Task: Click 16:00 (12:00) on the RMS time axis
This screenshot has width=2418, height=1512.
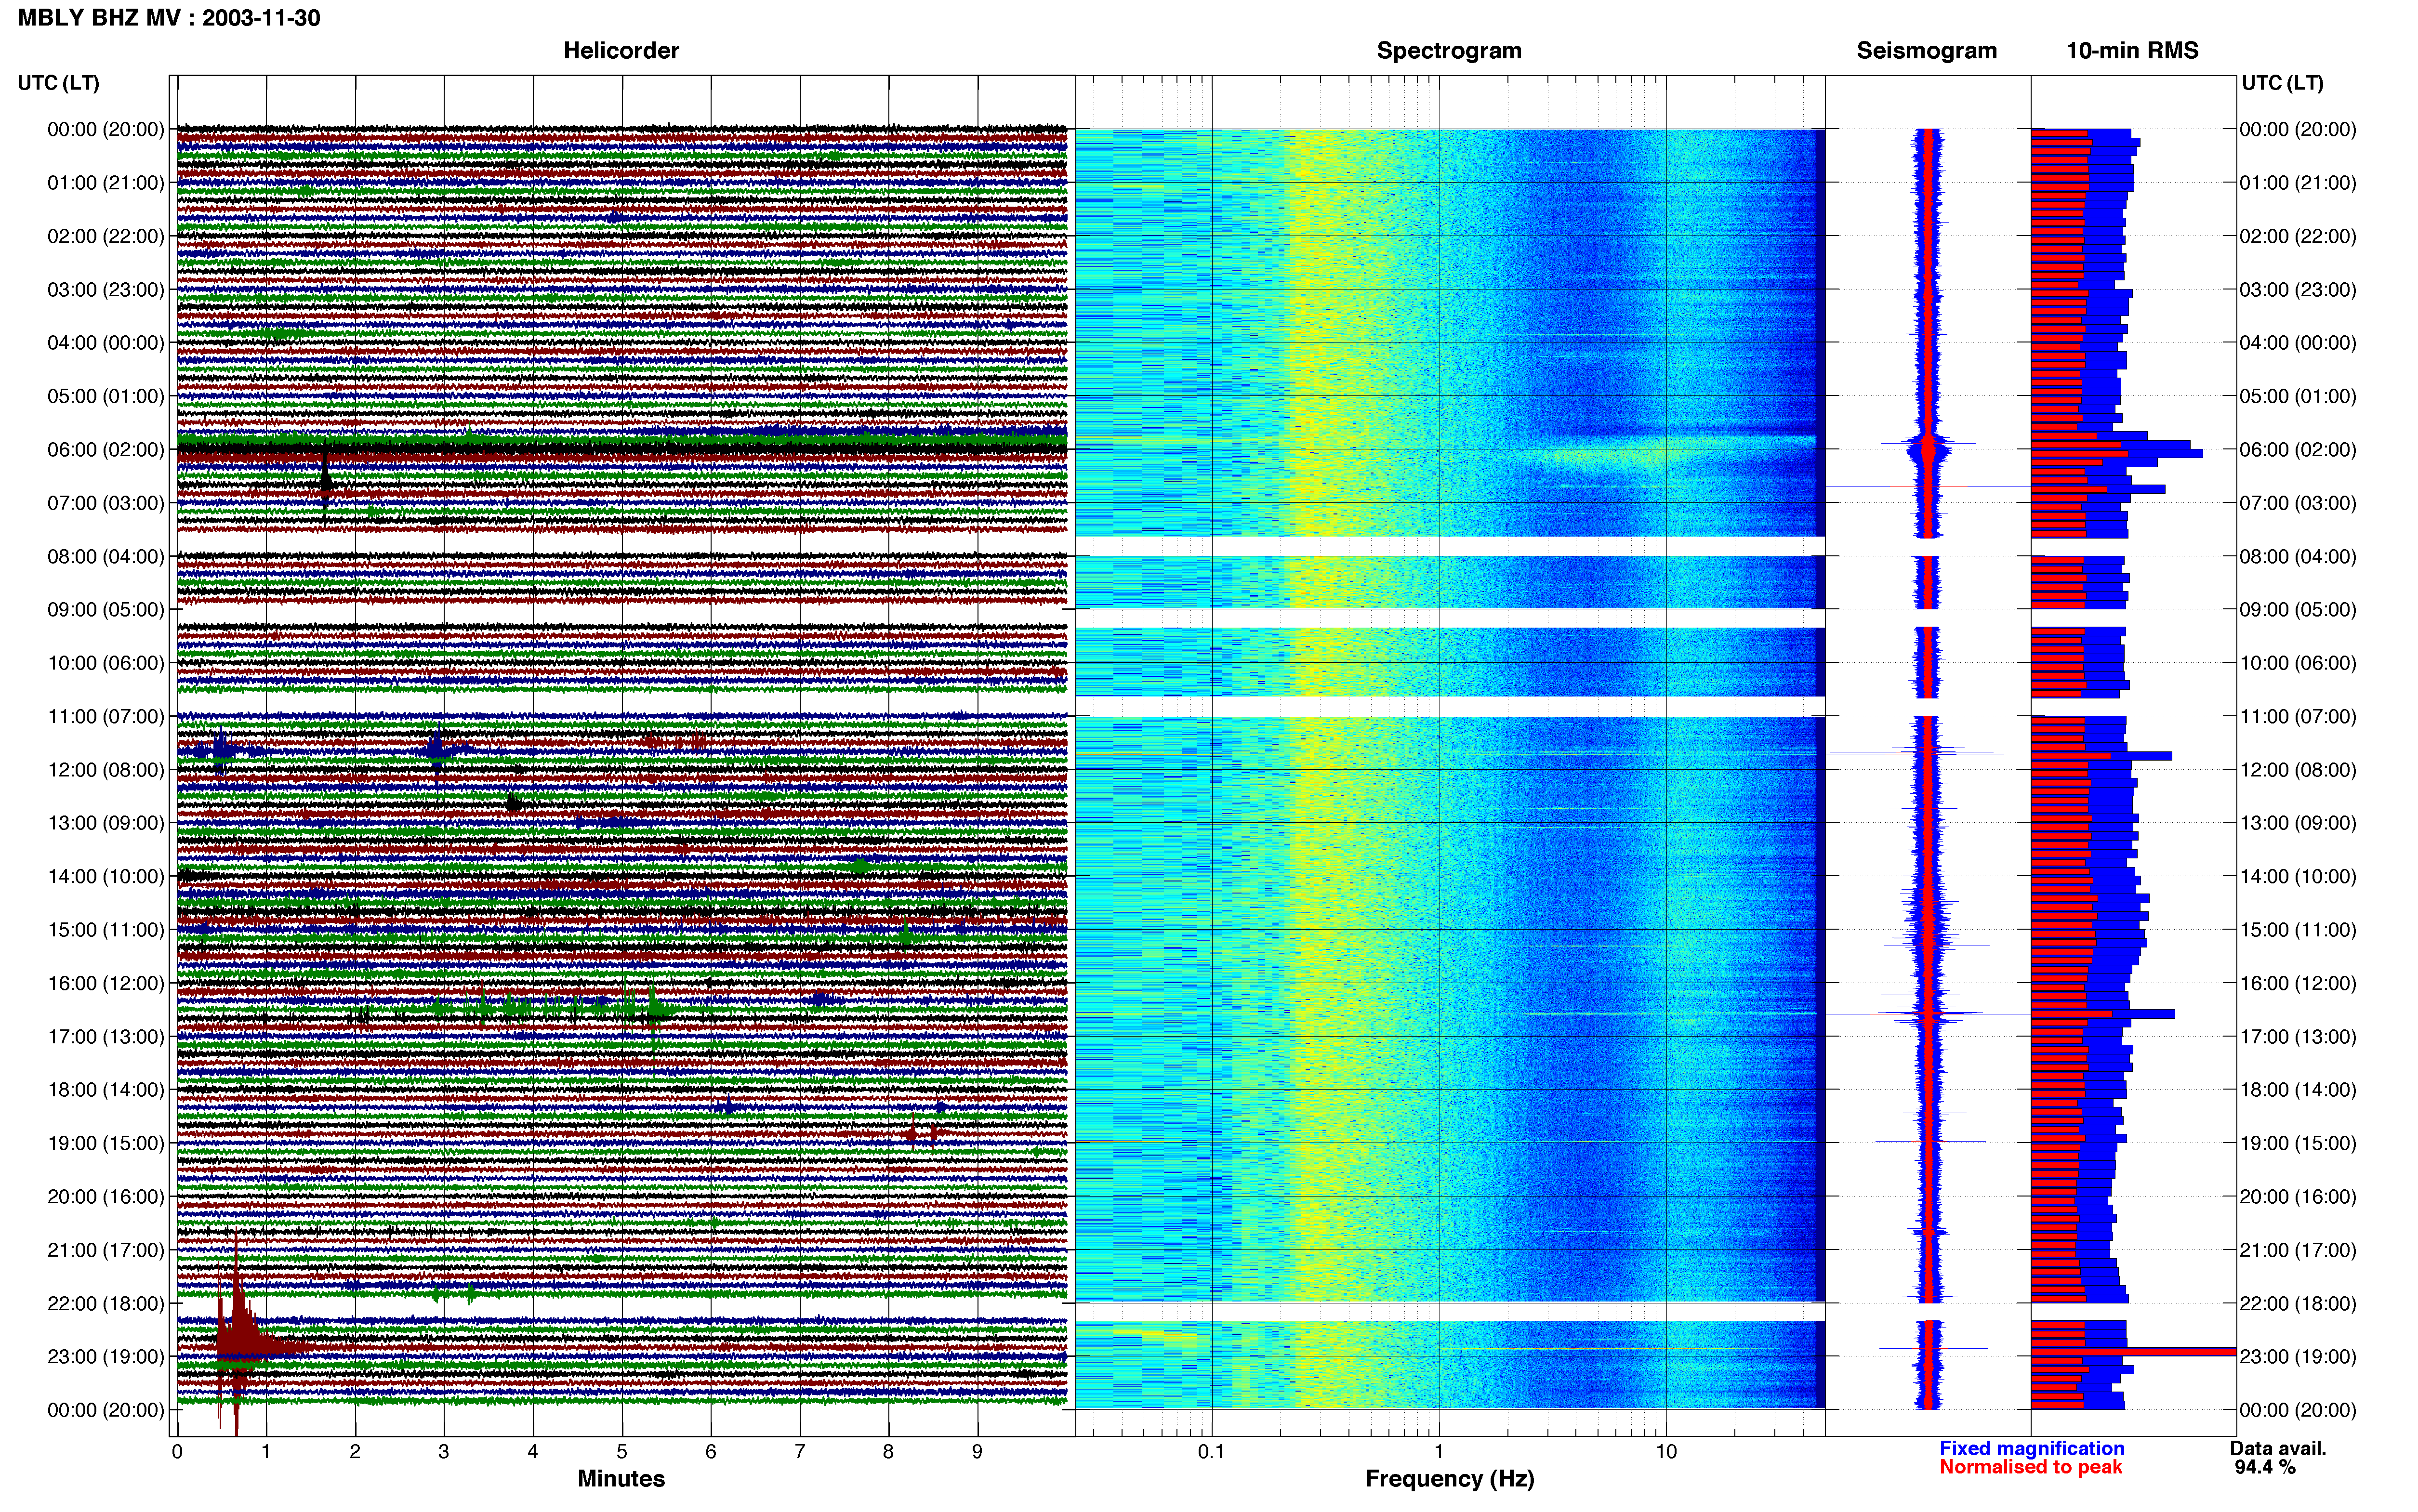Action: coord(2298,983)
